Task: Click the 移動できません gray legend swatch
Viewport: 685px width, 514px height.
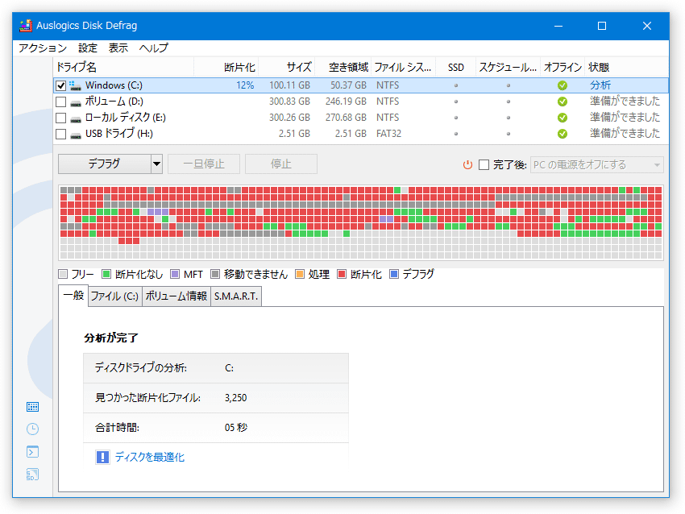Action: (x=215, y=274)
